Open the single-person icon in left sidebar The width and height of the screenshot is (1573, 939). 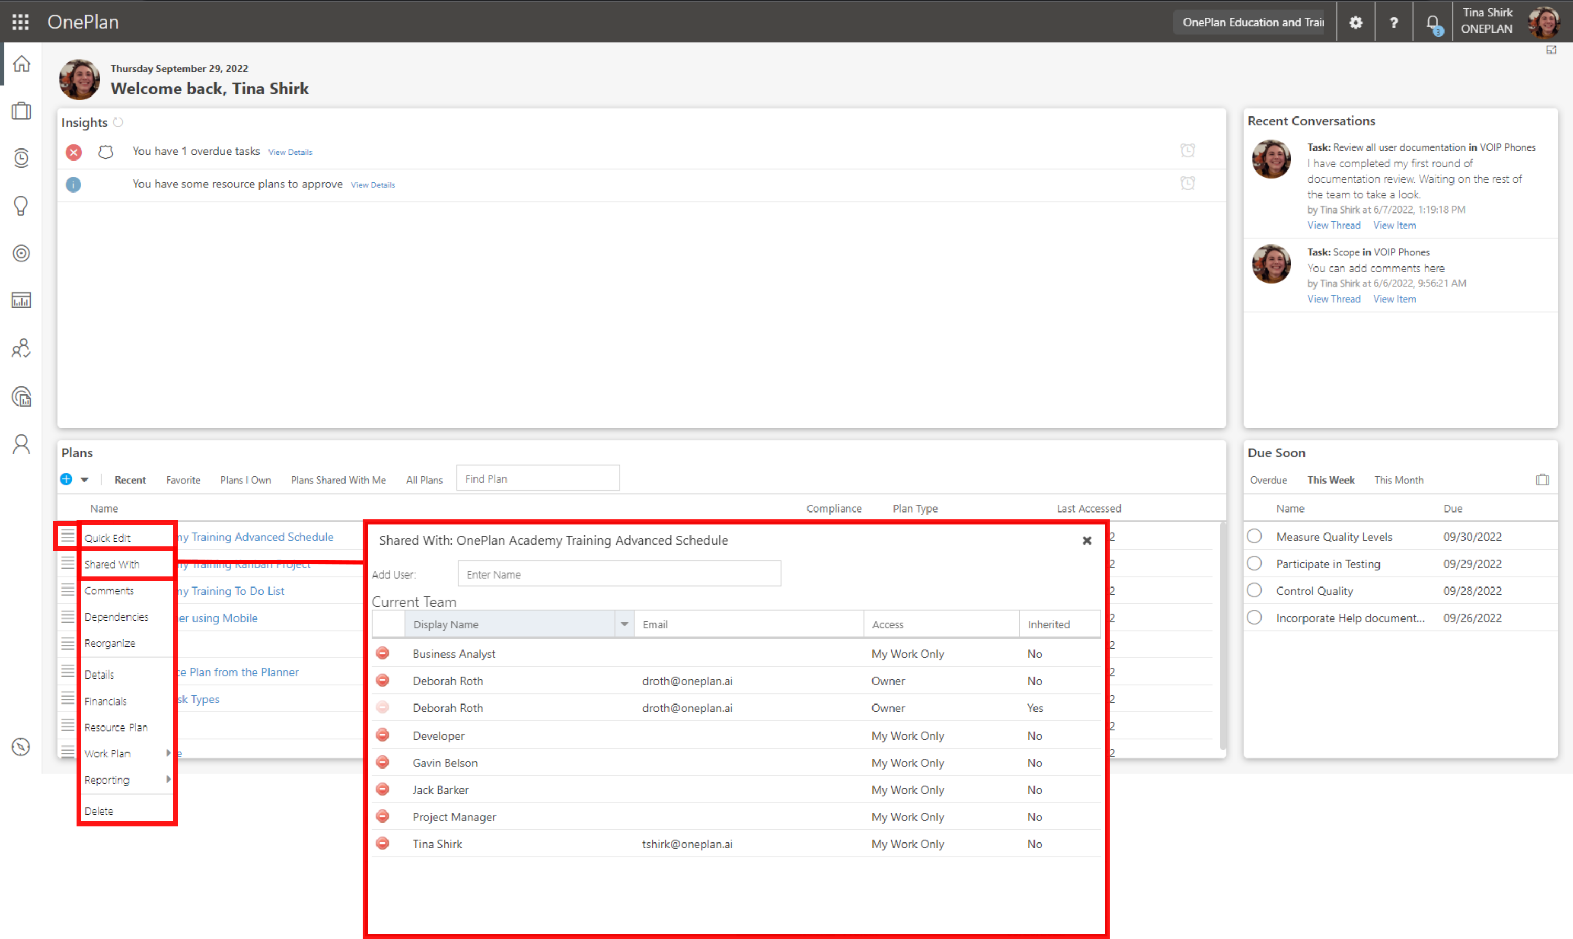21,444
